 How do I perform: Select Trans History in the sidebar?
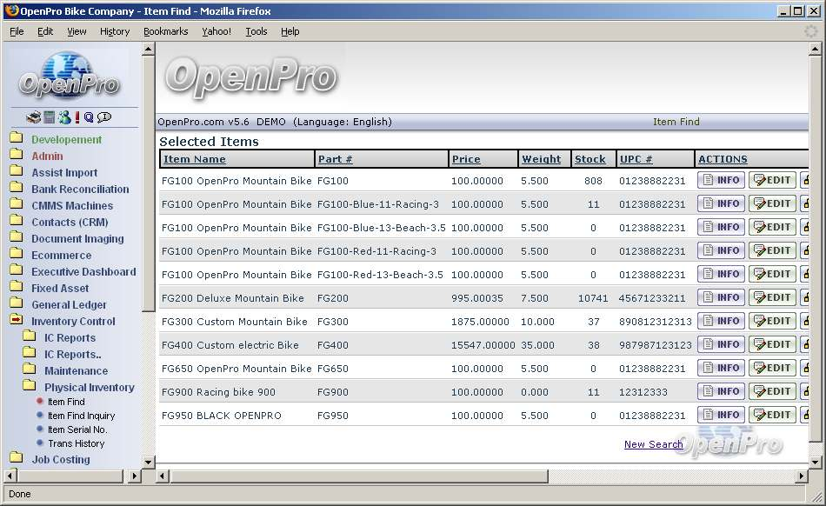click(76, 443)
